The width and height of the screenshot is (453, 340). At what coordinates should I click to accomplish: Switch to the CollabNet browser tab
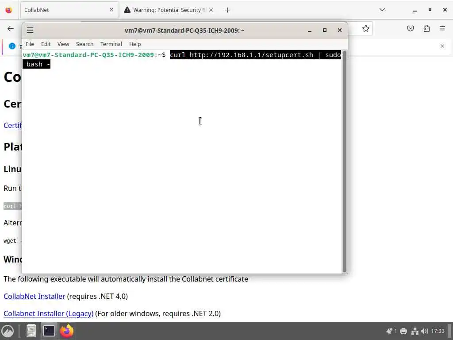[69, 10]
